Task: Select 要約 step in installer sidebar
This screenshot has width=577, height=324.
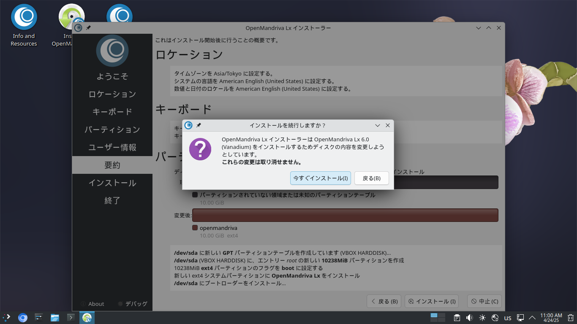Action: click(x=112, y=165)
